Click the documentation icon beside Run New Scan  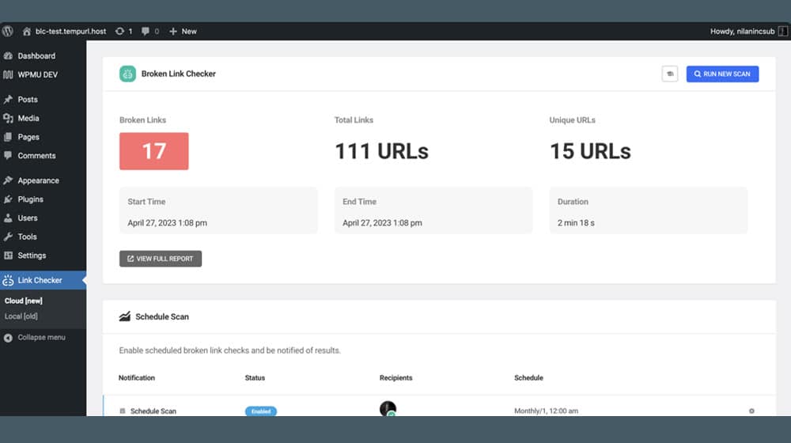[669, 74]
